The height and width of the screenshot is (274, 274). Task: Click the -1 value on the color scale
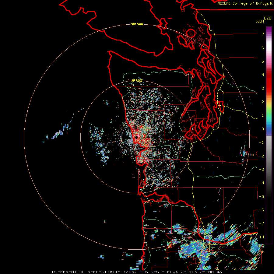coord(262,142)
